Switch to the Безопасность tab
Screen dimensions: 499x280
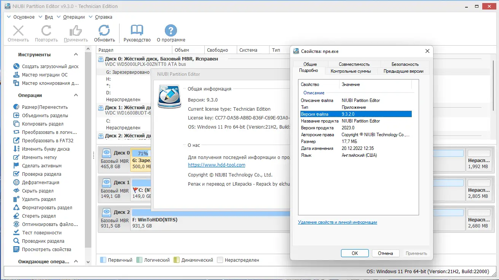[x=405, y=64]
